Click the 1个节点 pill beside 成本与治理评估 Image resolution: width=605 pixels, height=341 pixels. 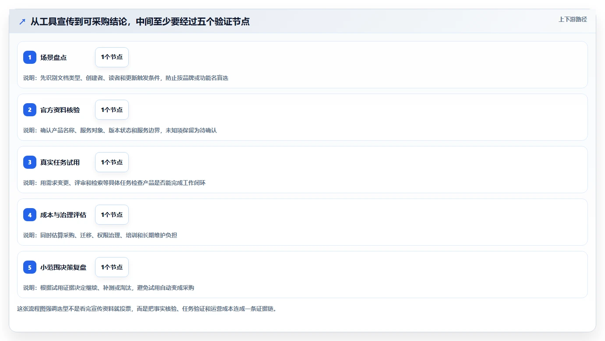point(112,215)
